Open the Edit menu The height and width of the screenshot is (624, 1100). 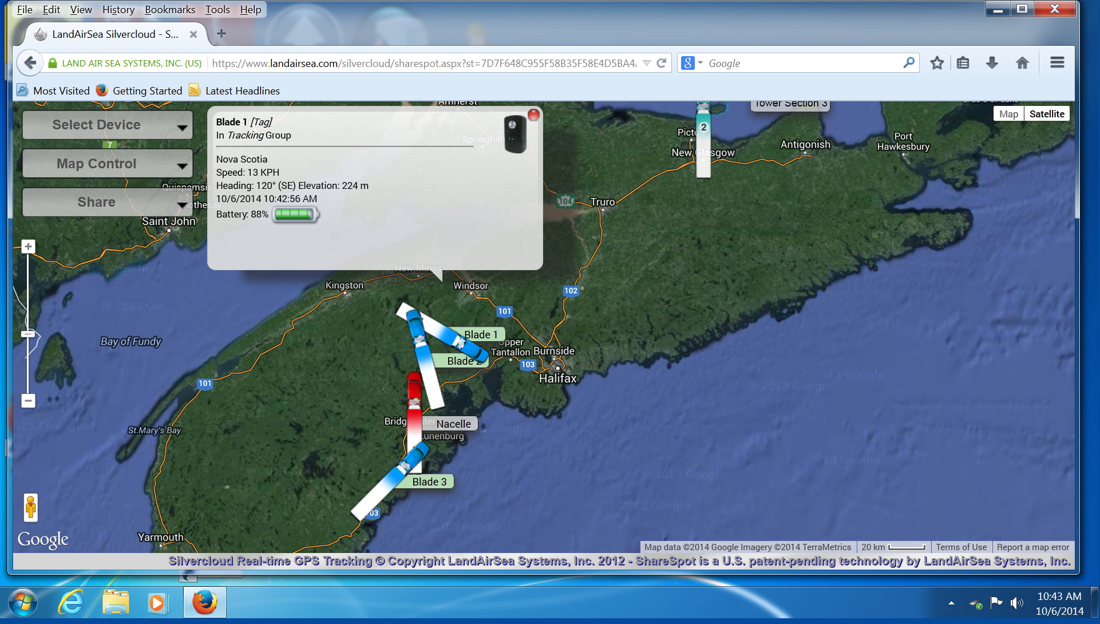tap(51, 10)
